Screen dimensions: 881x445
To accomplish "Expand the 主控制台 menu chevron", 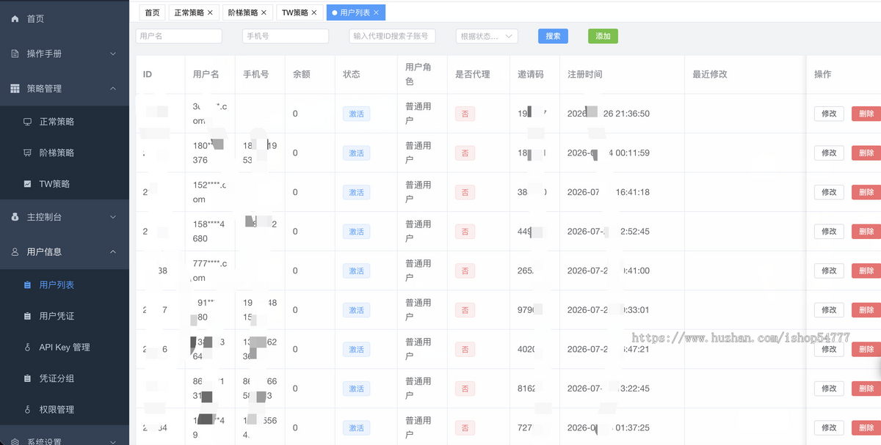I will [113, 217].
